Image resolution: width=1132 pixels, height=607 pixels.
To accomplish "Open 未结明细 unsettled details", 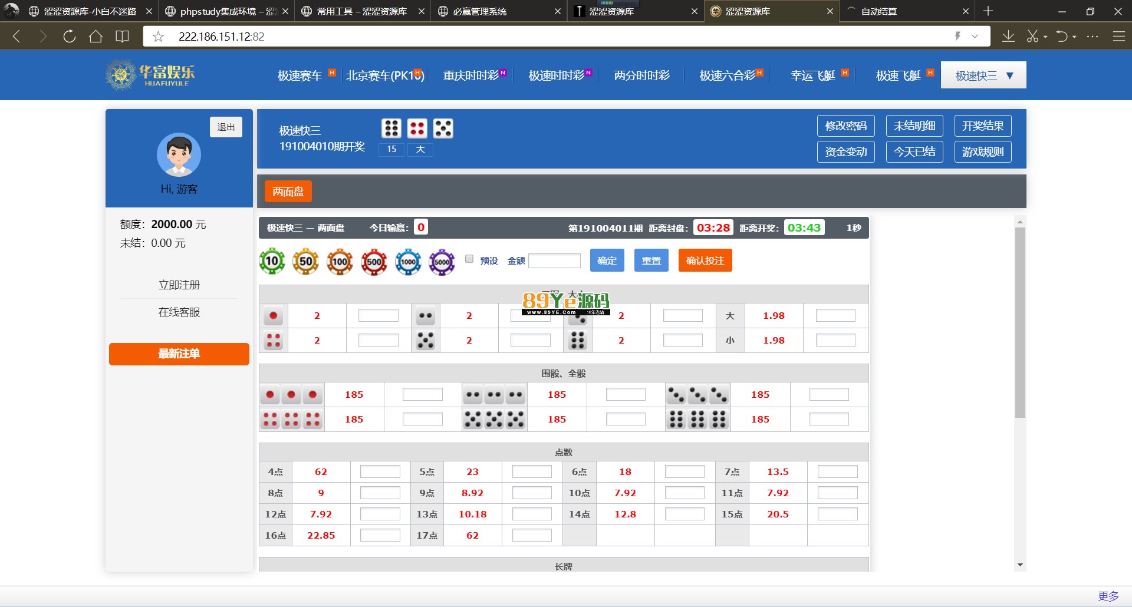I will click(914, 126).
